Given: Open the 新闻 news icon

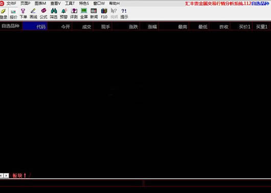Looking at the screenshot, I should (x=94, y=11).
